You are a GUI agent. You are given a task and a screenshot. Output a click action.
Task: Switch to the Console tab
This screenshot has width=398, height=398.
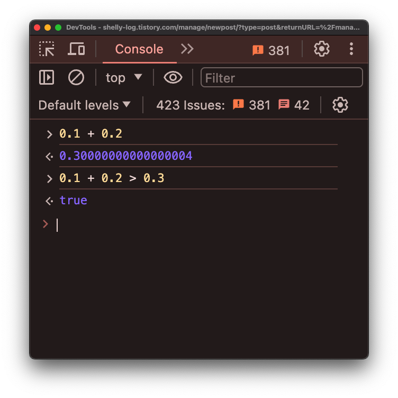coord(139,49)
